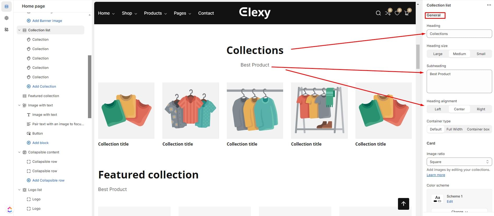This screenshot has width=494, height=216.
Task: Open the app embeds icon in left rail
Action: (7, 29)
